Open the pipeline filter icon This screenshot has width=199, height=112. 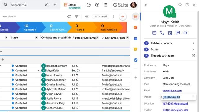76,16
